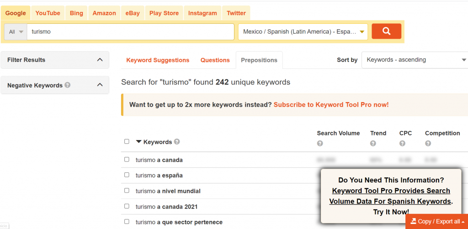Click the Keywords column sort arrow
Screen dimensions: 468x229
(139, 142)
